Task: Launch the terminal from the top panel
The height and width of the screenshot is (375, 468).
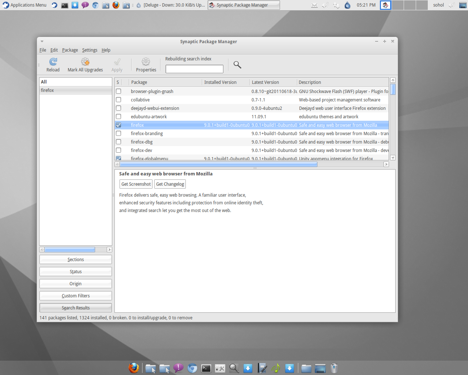Action: click(65, 5)
